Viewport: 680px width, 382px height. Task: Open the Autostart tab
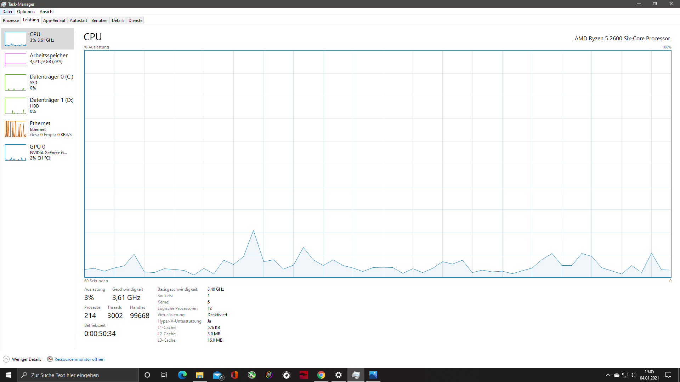[x=78, y=20]
